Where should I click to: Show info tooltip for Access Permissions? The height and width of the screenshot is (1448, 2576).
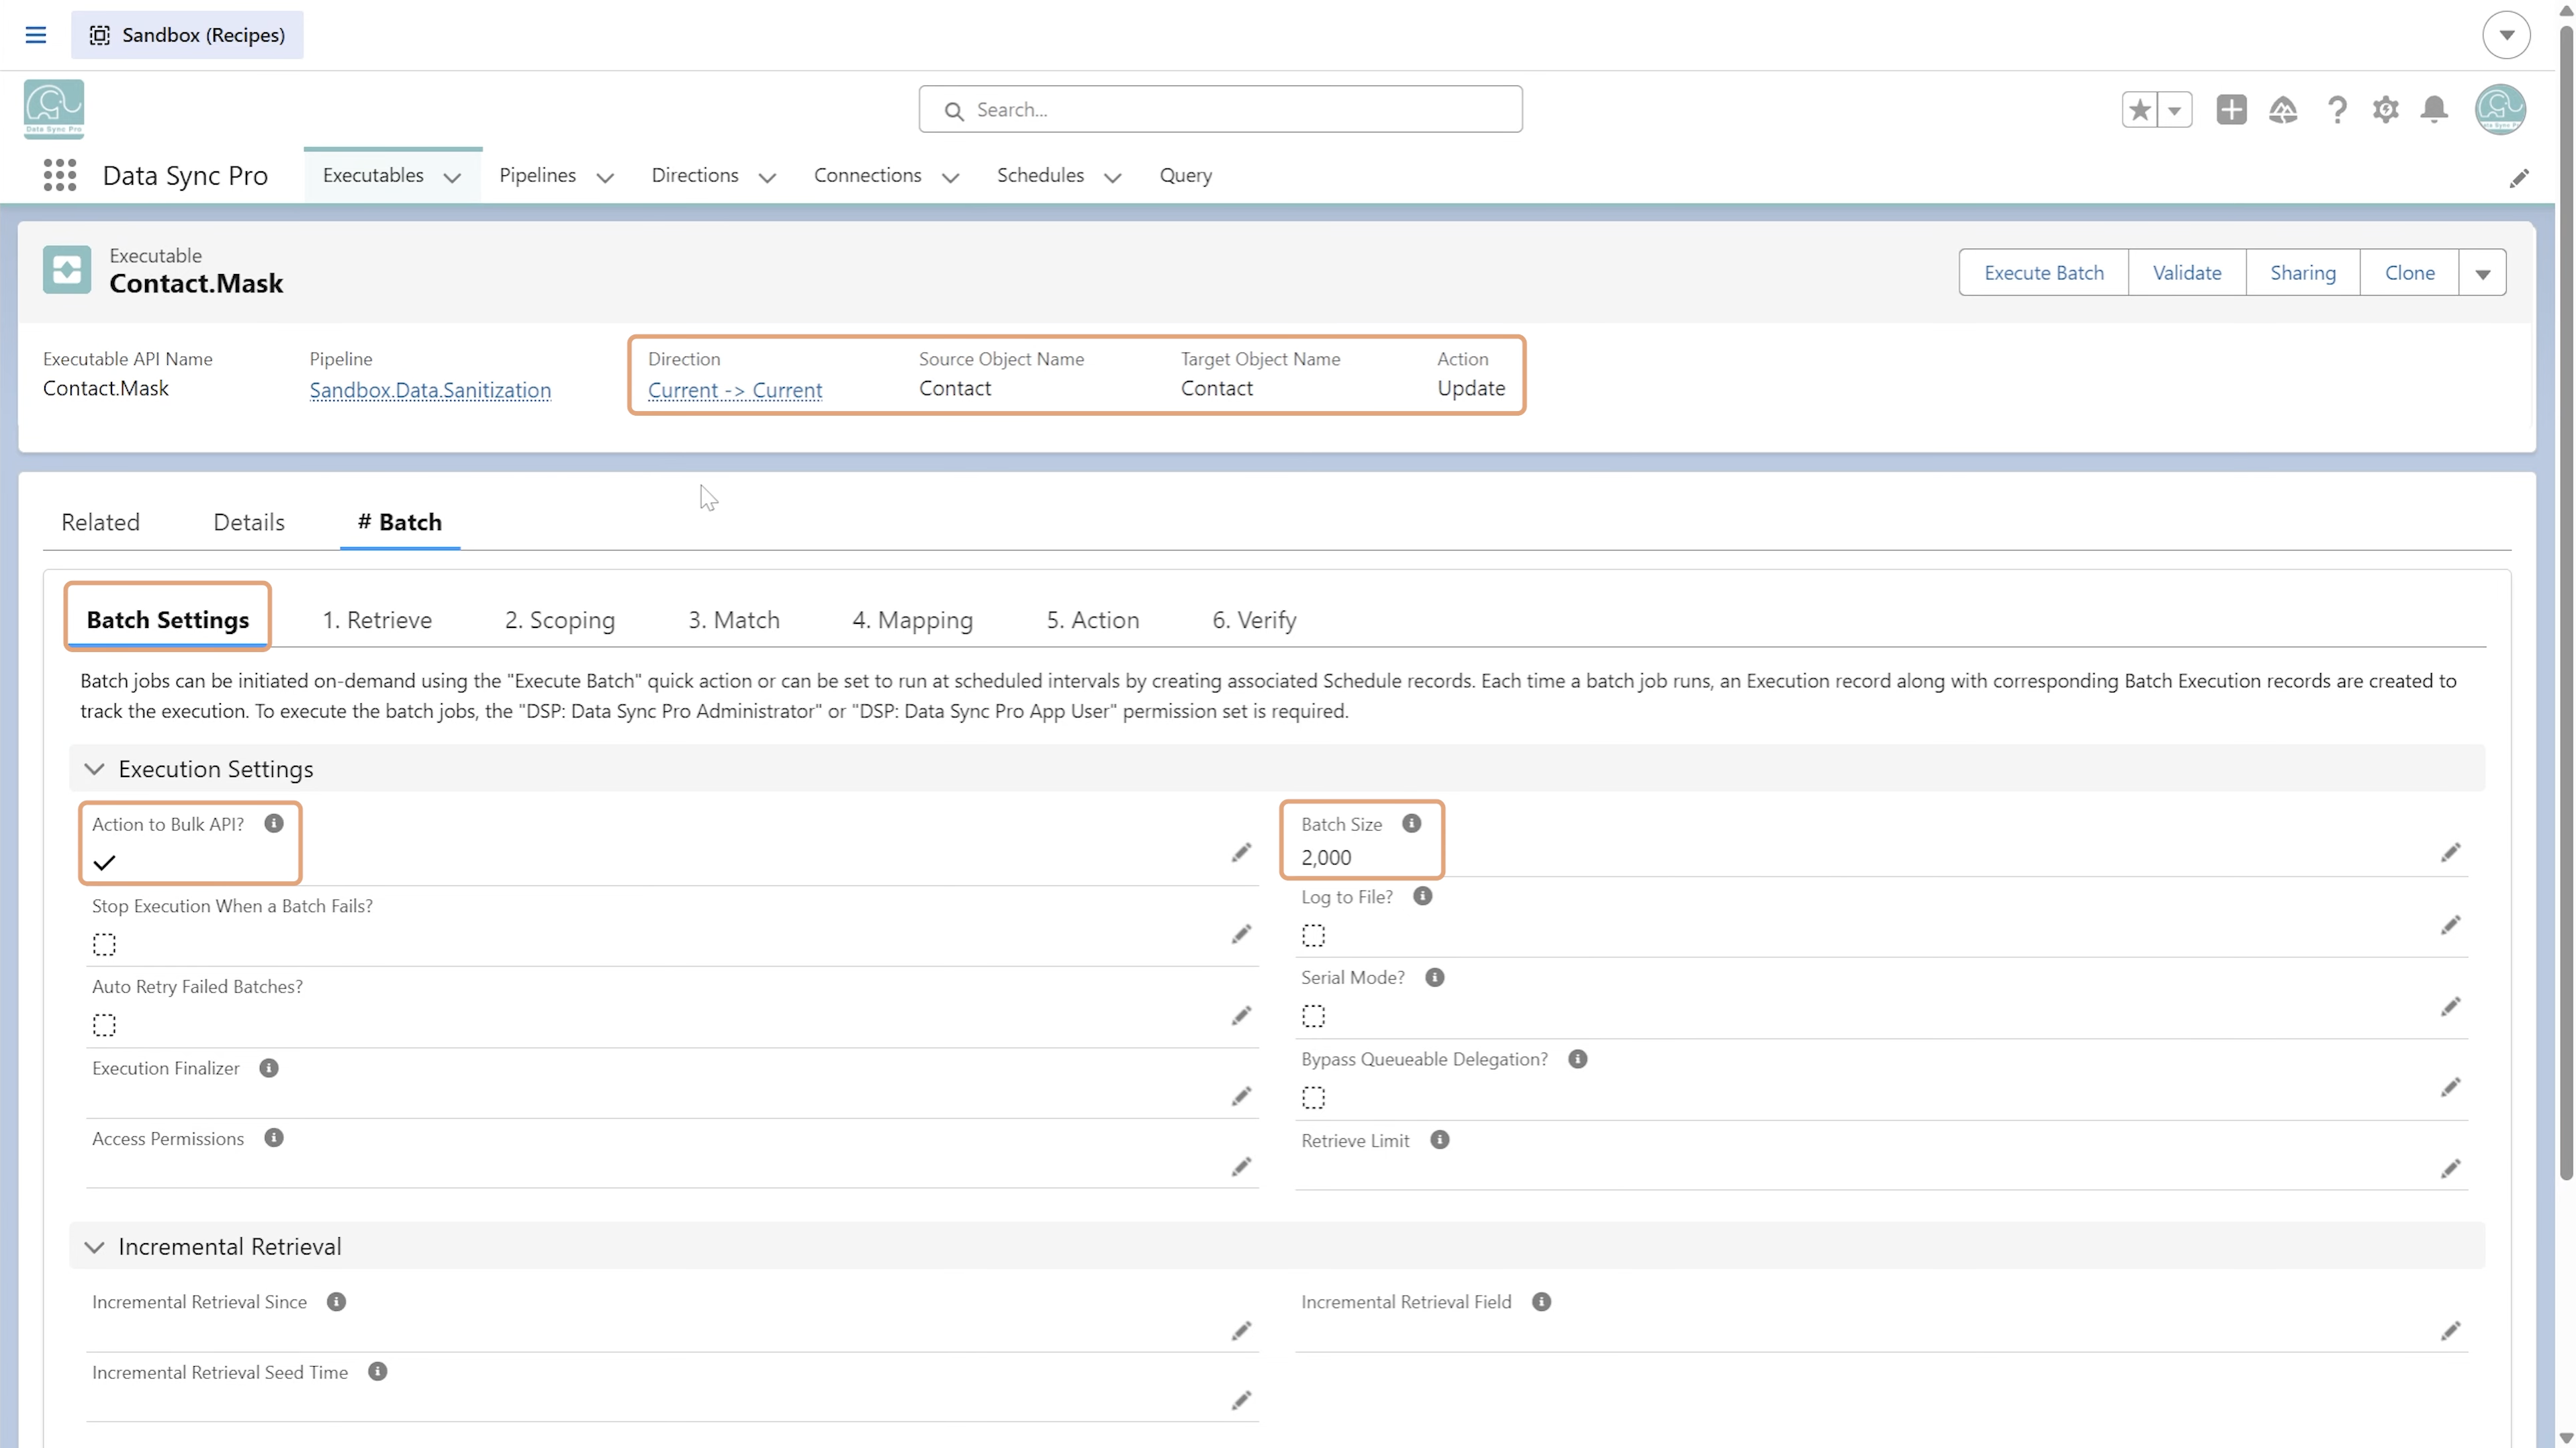(x=274, y=1138)
